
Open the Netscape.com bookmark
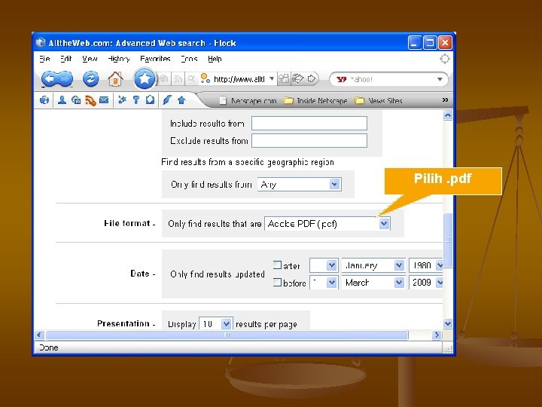point(248,101)
